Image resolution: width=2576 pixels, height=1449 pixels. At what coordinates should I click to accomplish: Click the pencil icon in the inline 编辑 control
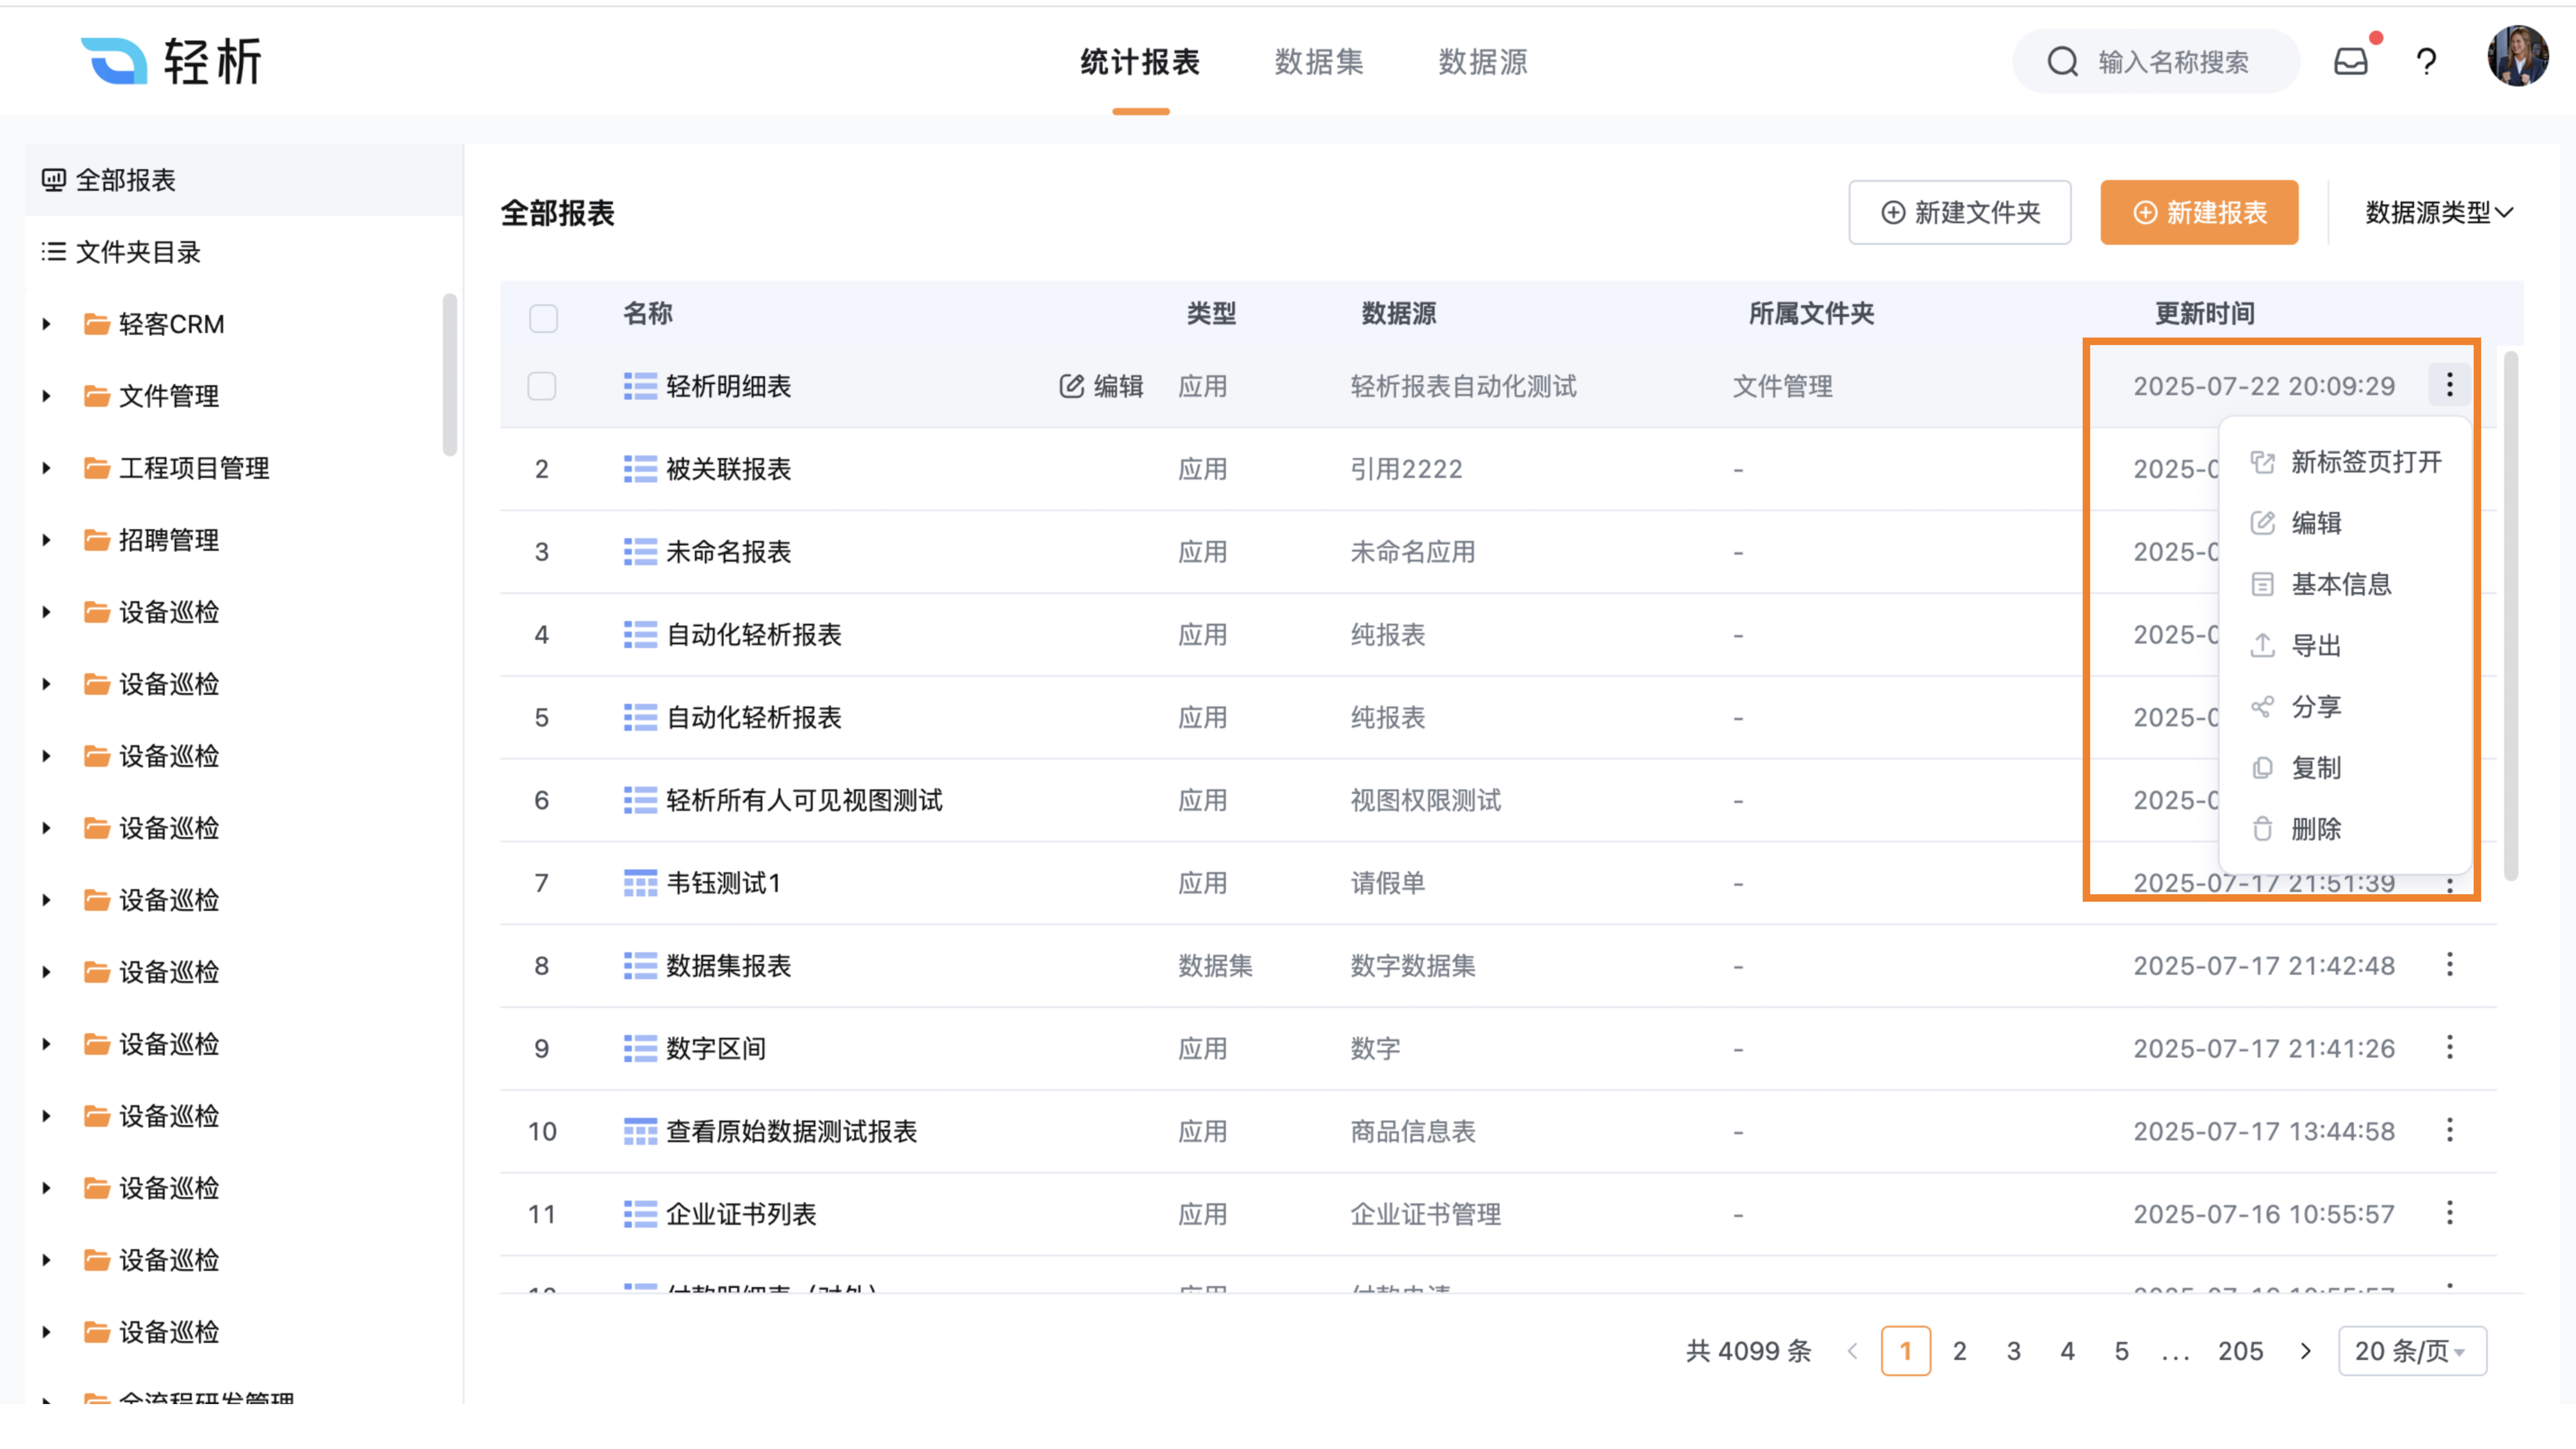coord(1071,386)
